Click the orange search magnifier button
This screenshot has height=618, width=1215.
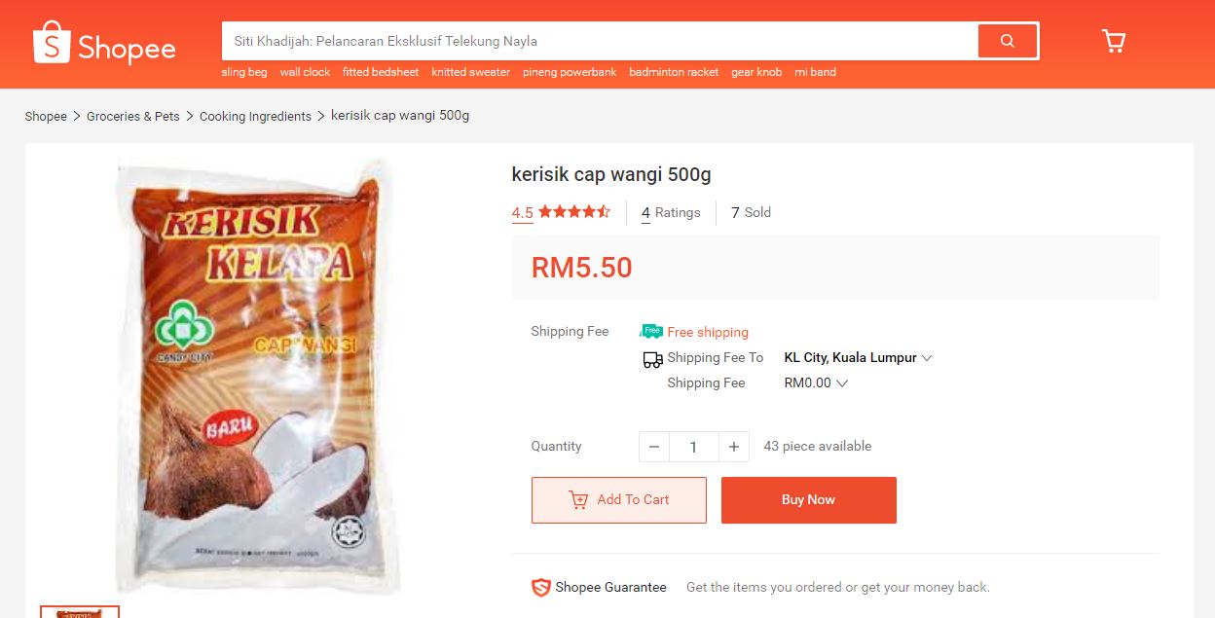point(1007,41)
